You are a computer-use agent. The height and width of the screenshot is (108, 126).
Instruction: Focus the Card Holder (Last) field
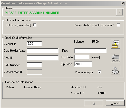coord(43,51)
